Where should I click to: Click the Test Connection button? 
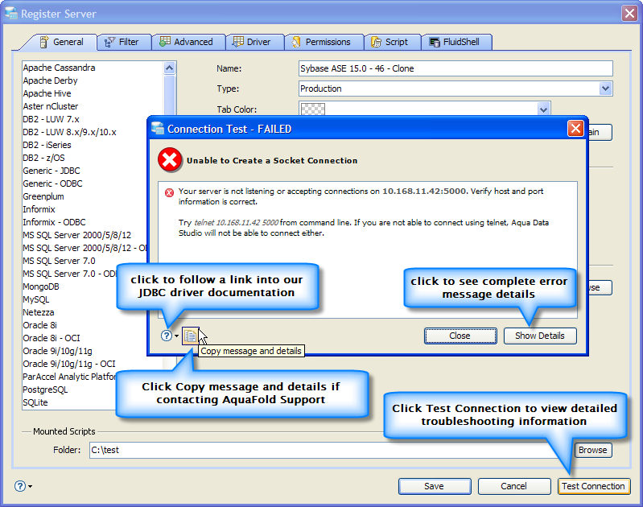[x=593, y=486]
